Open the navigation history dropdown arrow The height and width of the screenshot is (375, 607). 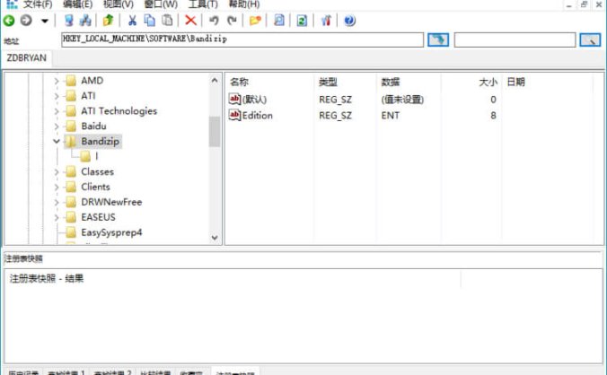pos(45,21)
